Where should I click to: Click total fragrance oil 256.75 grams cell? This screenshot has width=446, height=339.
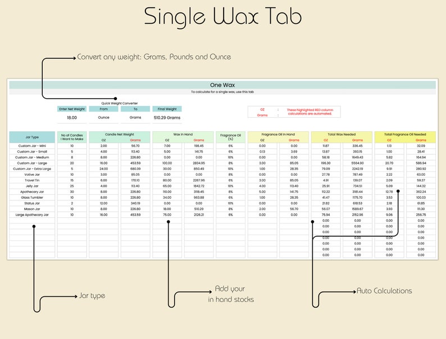pyautogui.click(x=421, y=215)
